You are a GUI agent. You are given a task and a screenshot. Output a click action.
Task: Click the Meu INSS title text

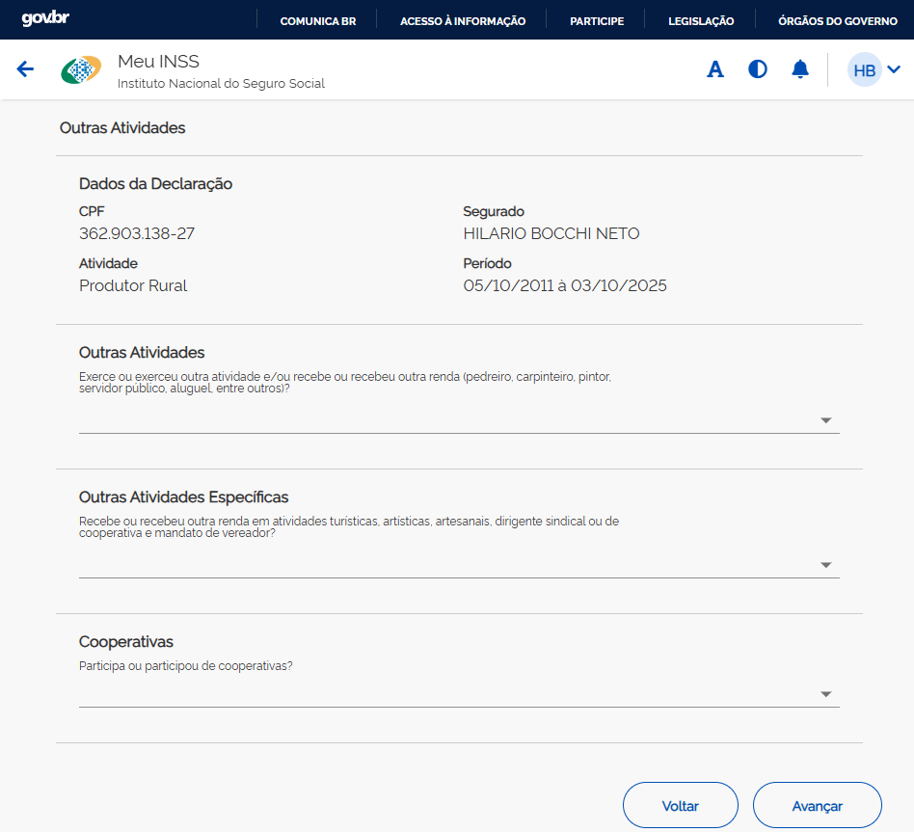(158, 62)
